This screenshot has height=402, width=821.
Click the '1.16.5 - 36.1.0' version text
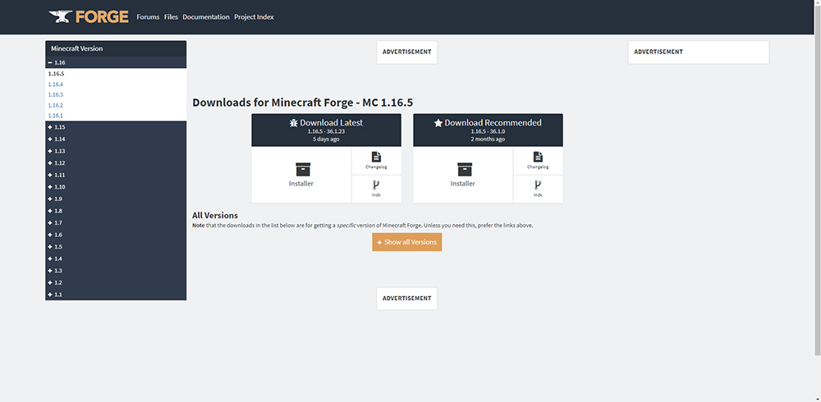[x=488, y=131]
